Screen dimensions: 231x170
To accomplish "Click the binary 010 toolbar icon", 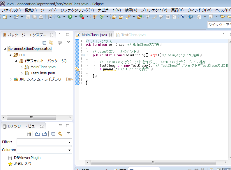I will pyautogui.click(x=50, y=17).
